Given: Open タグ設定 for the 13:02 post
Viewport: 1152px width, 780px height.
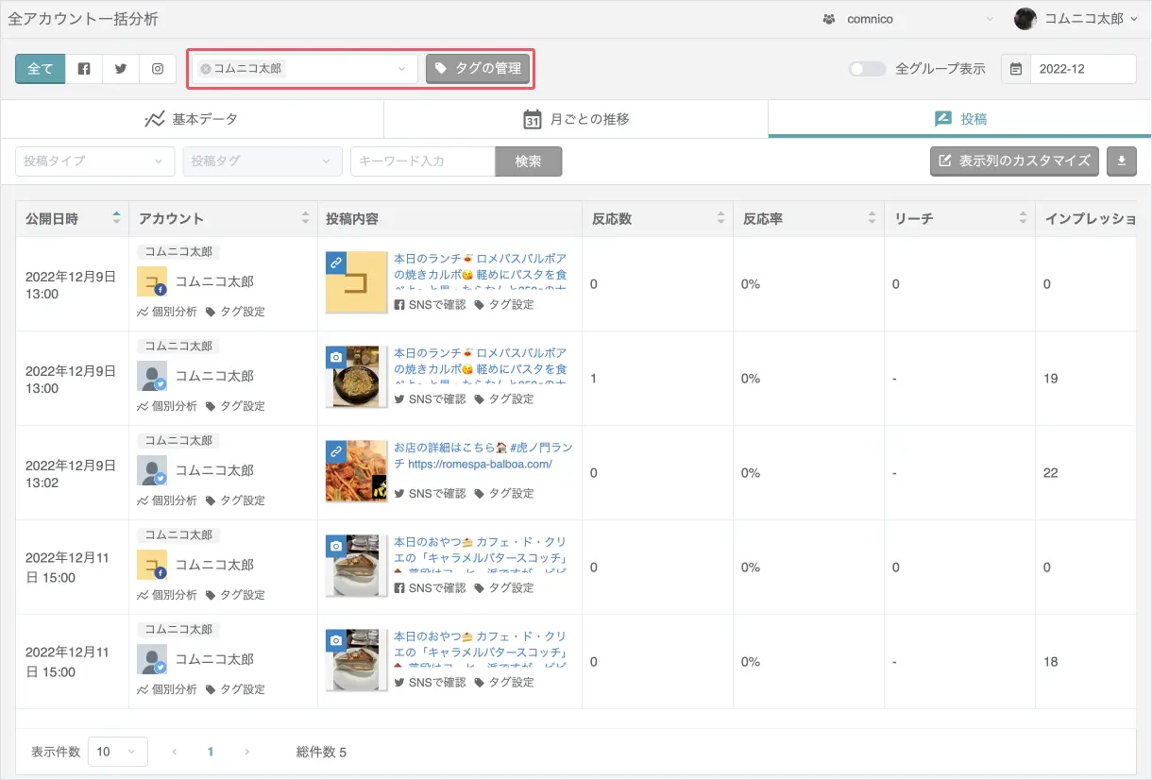Looking at the screenshot, I should pyautogui.click(x=504, y=493).
